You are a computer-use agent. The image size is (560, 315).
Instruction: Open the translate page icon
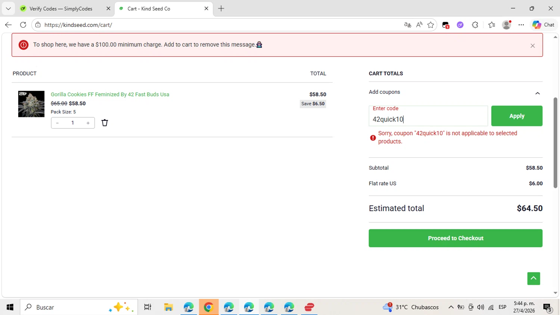click(407, 25)
